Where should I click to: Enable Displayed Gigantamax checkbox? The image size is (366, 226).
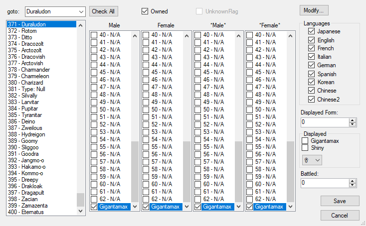click(x=305, y=141)
